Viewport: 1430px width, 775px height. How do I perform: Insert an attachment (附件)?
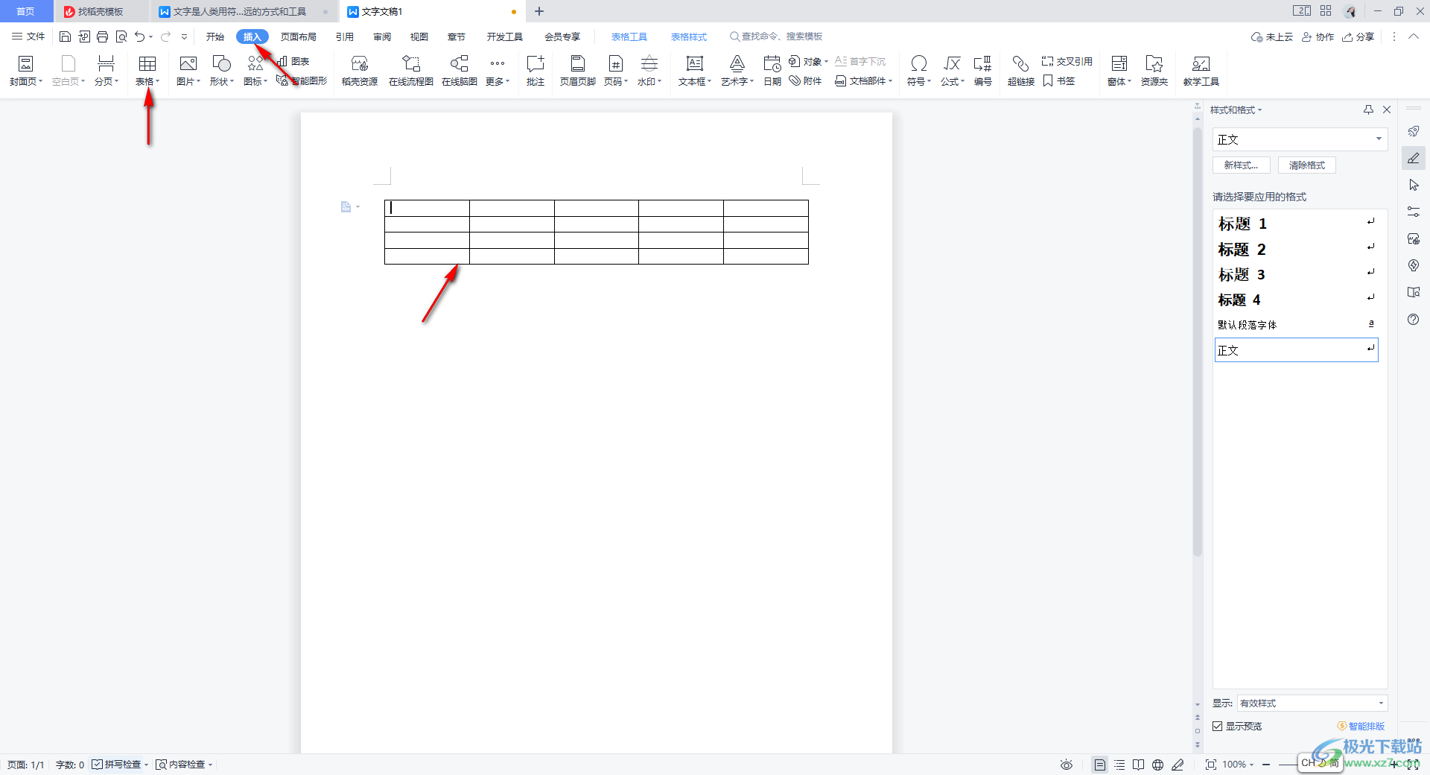[806, 80]
